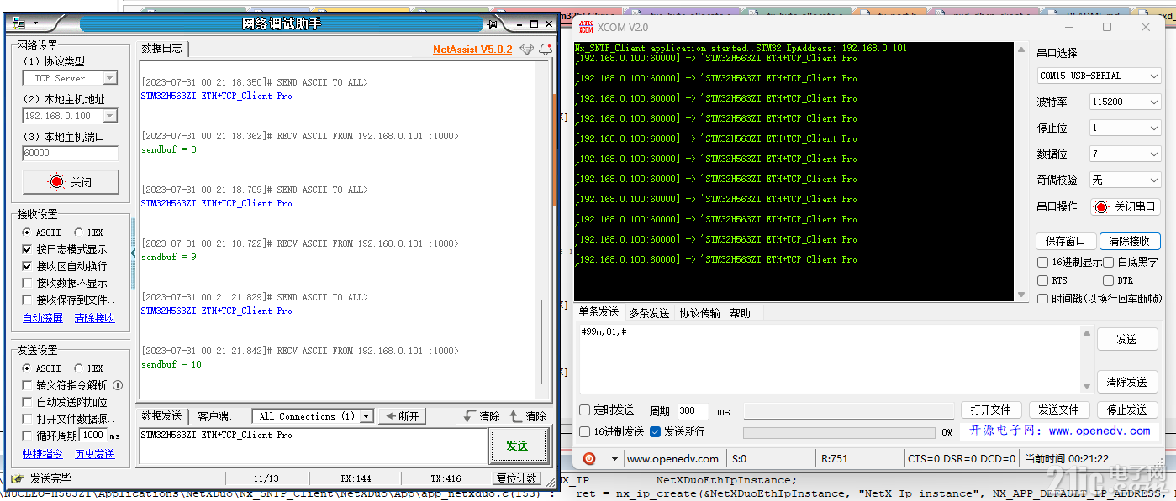This screenshot has height=501, width=1176.
Task: Open the NetAssist system menu icon
Action: click(x=19, y=23)
